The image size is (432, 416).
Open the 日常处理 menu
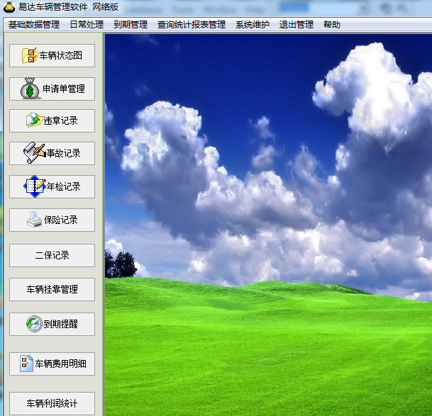pyautogui.click(x=87, y=25)
